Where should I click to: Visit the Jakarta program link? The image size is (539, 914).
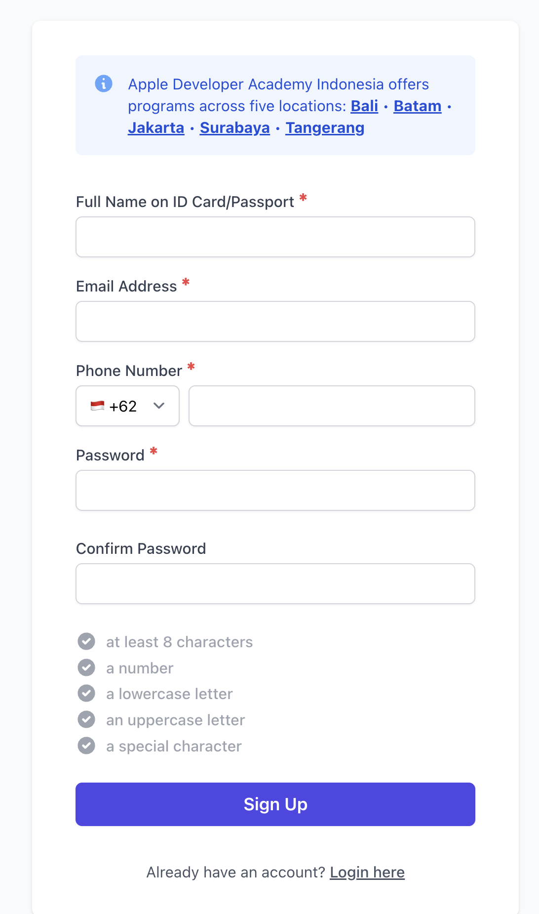[x=155, y=127]
